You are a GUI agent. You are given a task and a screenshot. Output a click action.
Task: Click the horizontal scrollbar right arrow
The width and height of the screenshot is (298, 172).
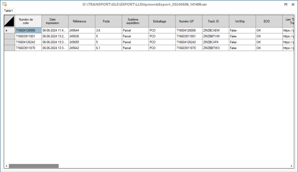coord(292,166)
